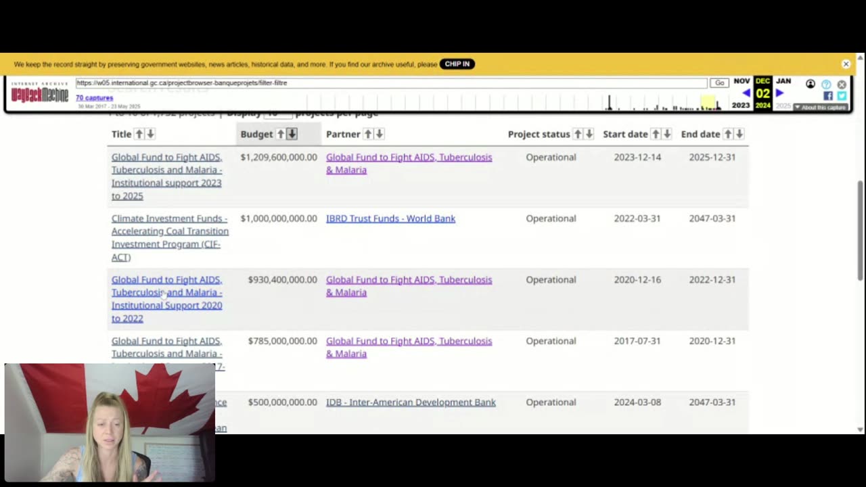Click the Project status column header
This screenshot has height=487, width=866.
(x=539, y=134)
